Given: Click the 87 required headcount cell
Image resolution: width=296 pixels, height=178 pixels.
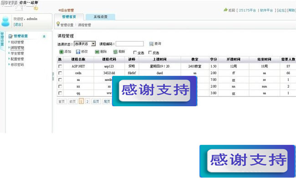Looking at the screenshot, I should click(x=288, y=66).
